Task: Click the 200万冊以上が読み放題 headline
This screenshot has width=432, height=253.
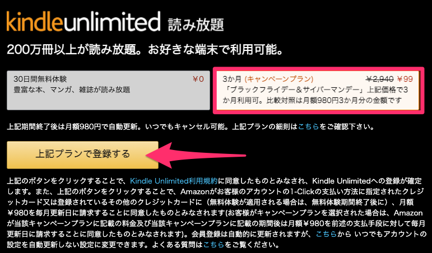Action: 145,50
